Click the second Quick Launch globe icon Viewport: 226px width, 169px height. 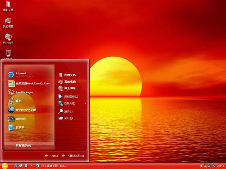pyautogui.click(x=21, y=166)
